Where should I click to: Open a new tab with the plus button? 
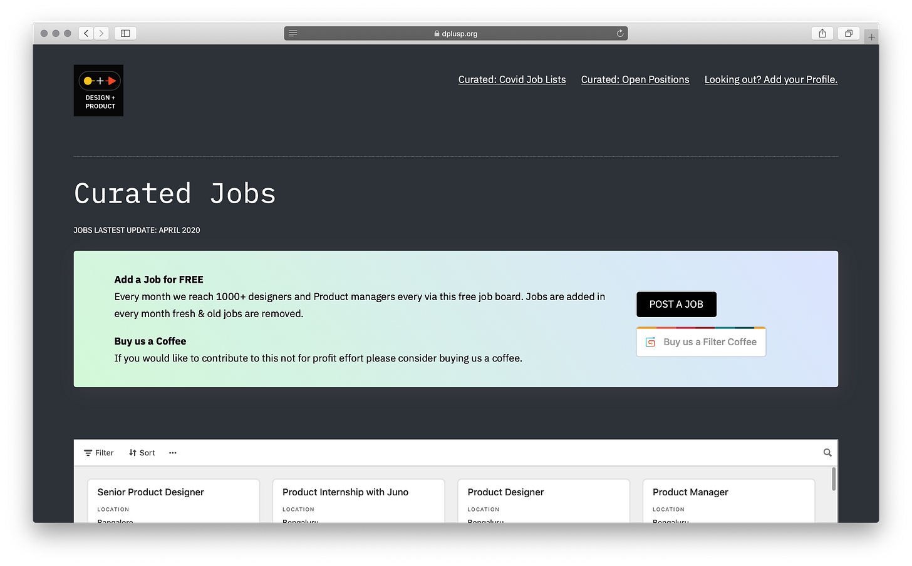click(x=871, y=37)
